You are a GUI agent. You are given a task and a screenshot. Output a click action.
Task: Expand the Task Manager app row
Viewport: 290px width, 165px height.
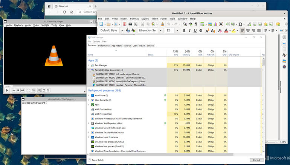point(89,65)
